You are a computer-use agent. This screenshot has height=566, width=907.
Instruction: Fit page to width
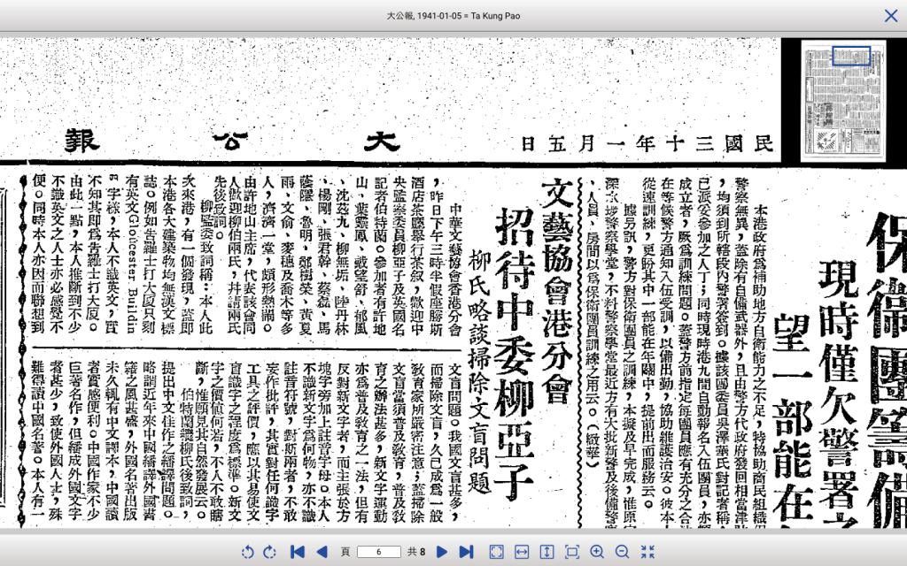click(x=523, y=552)
